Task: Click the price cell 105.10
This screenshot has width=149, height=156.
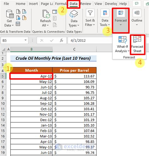Action: 74,125
